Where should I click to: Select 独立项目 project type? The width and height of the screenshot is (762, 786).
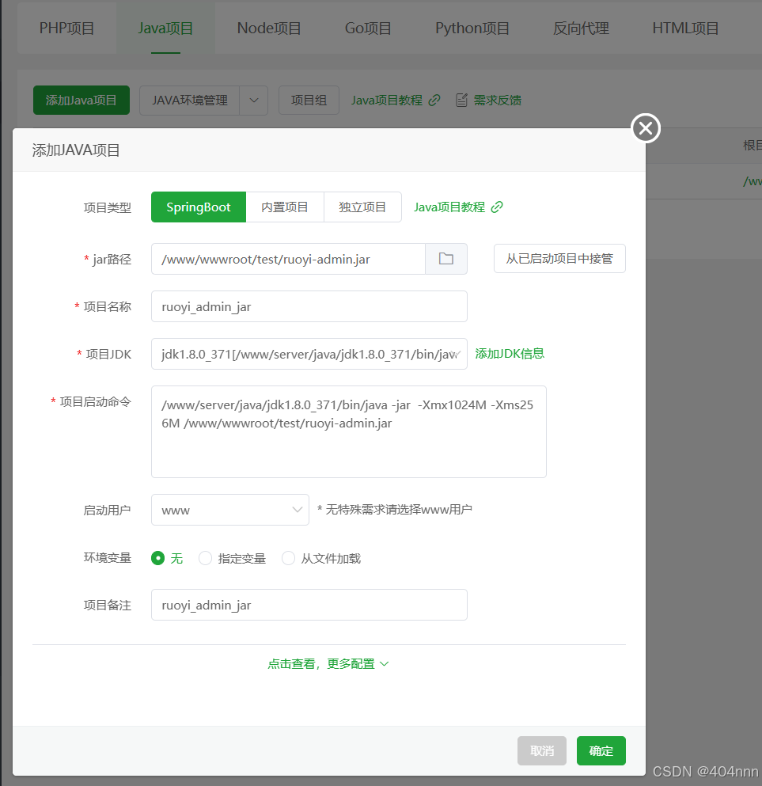(x=362, y=207)
